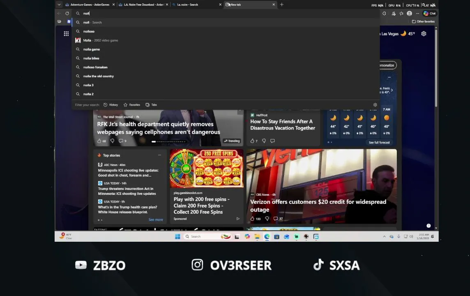Open taskbar weather widget
This screenshot has height=296, width=470.
(66, 236)
